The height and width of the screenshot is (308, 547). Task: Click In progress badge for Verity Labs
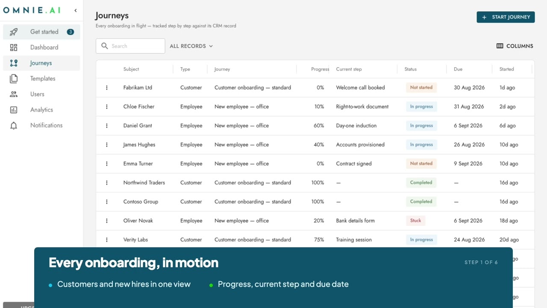(421, 240)
